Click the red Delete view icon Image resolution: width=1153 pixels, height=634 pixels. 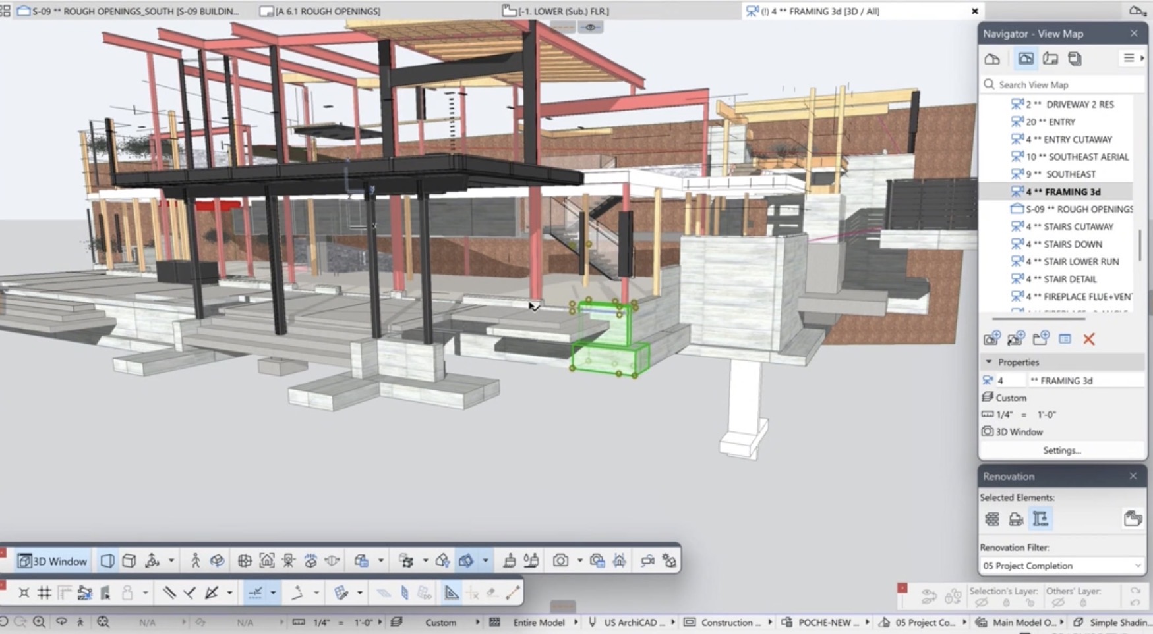(x=1088, y=339)
